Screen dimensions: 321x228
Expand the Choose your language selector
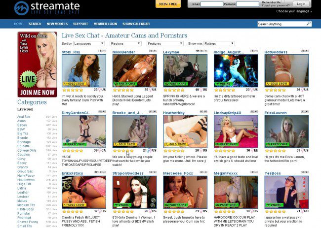tap(294, 11)
